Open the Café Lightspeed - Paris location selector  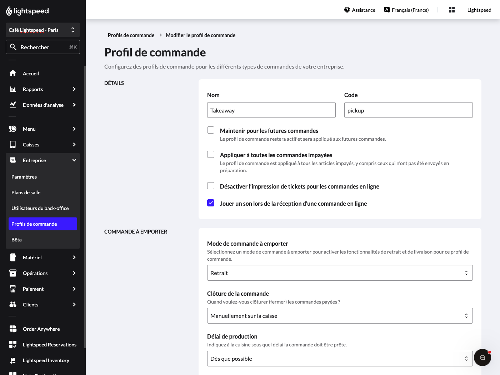[43, 30]
